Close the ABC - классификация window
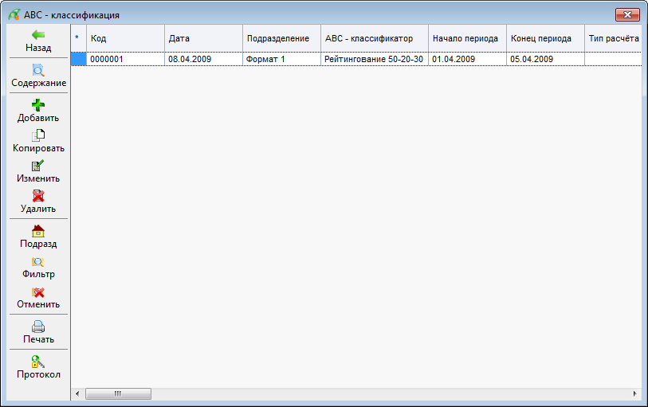Screen dimensions: 648x407 [627, 15]
